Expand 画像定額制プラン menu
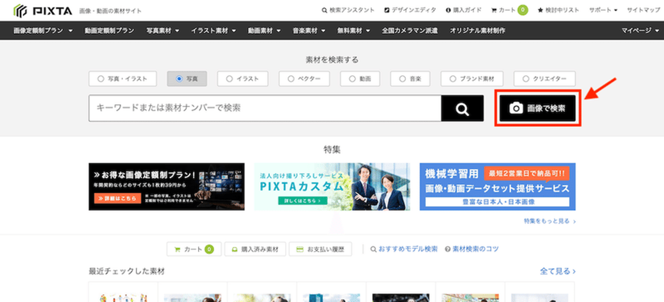 43,30
